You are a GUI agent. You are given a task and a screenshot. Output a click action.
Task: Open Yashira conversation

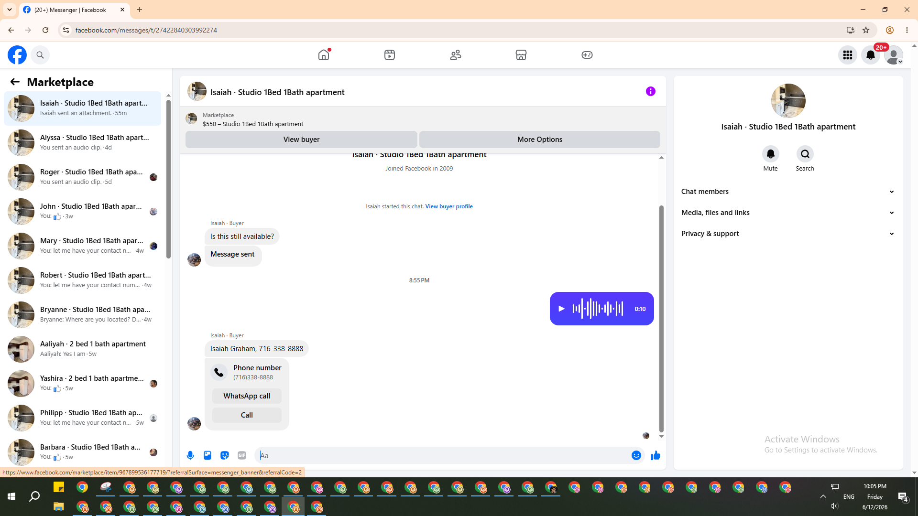83,384
